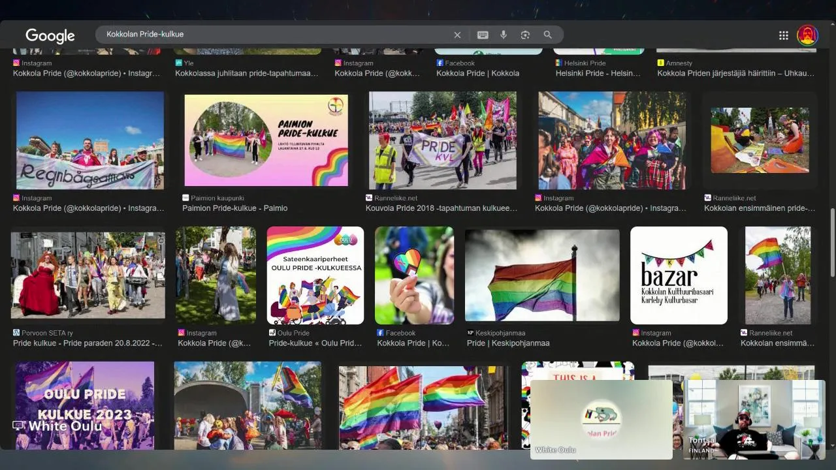Open the Kokkolan ensimmäinen pride link under picnic photo
836x470 pixels.
pyautogui.click(x=760, y=208)
